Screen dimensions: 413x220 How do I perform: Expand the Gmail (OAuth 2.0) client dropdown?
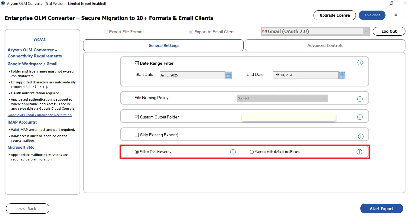(x=366, y=31)
